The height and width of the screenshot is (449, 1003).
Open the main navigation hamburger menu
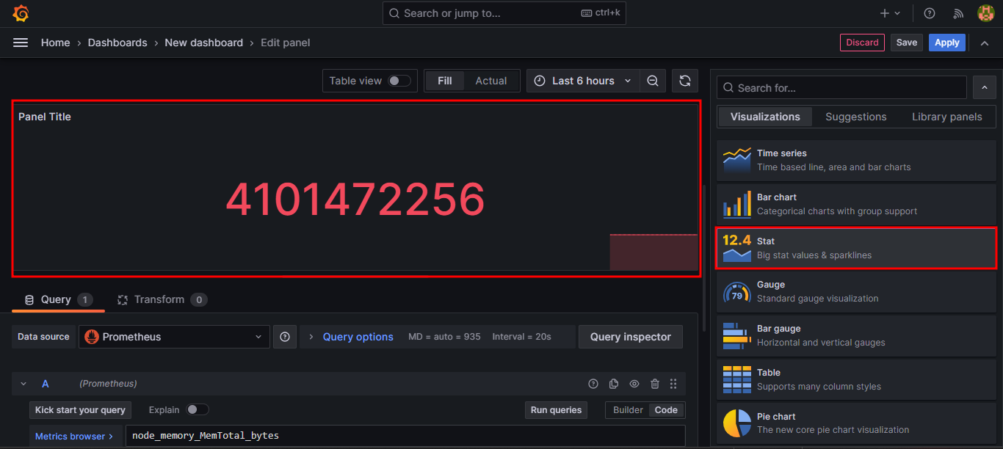(20, 43)
